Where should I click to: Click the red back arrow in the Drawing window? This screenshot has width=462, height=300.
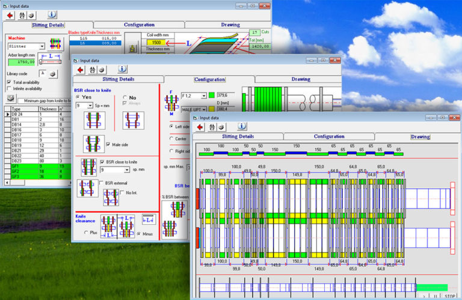tap(200, 127)
